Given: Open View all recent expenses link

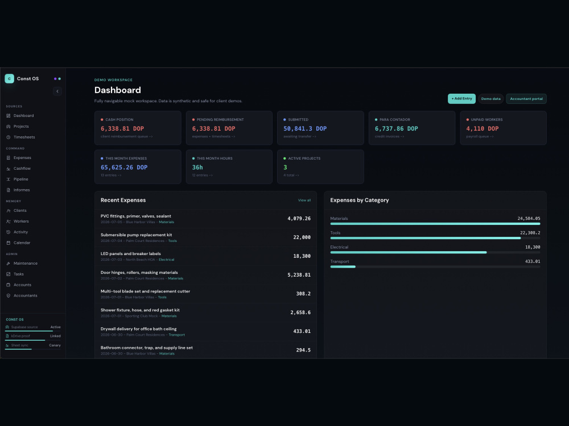Looking at the screenshot, I should pos(304,201).
